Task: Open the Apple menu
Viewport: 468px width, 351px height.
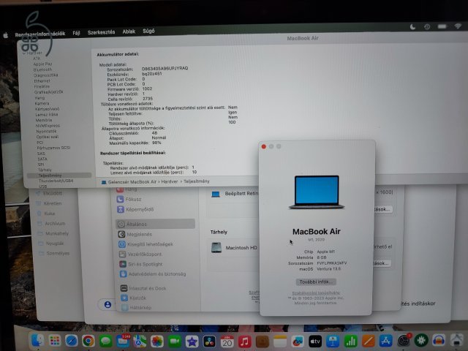Action: pyautogui.click(x=5, y=35)
